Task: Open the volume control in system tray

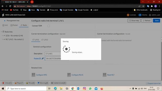Action: click(x=142, y=88)
